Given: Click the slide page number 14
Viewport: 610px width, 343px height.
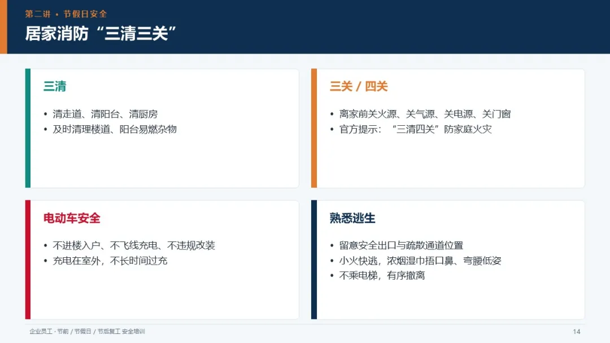Looking at the screenshot, I should click(x=577, y=331).
